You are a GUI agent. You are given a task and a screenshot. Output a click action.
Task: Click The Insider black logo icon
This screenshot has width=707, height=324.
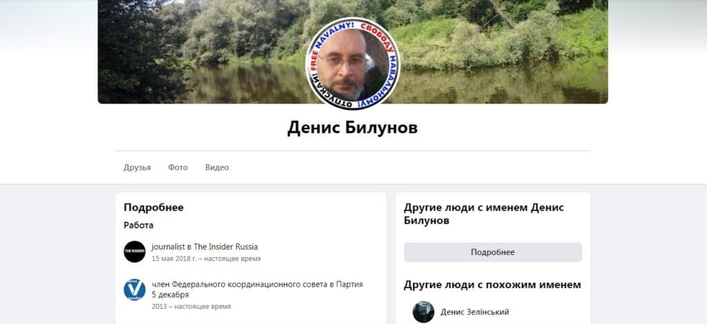tap(135, 251)
